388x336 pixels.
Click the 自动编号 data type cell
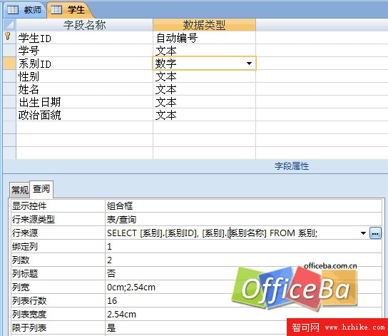[x=204, y=38]
